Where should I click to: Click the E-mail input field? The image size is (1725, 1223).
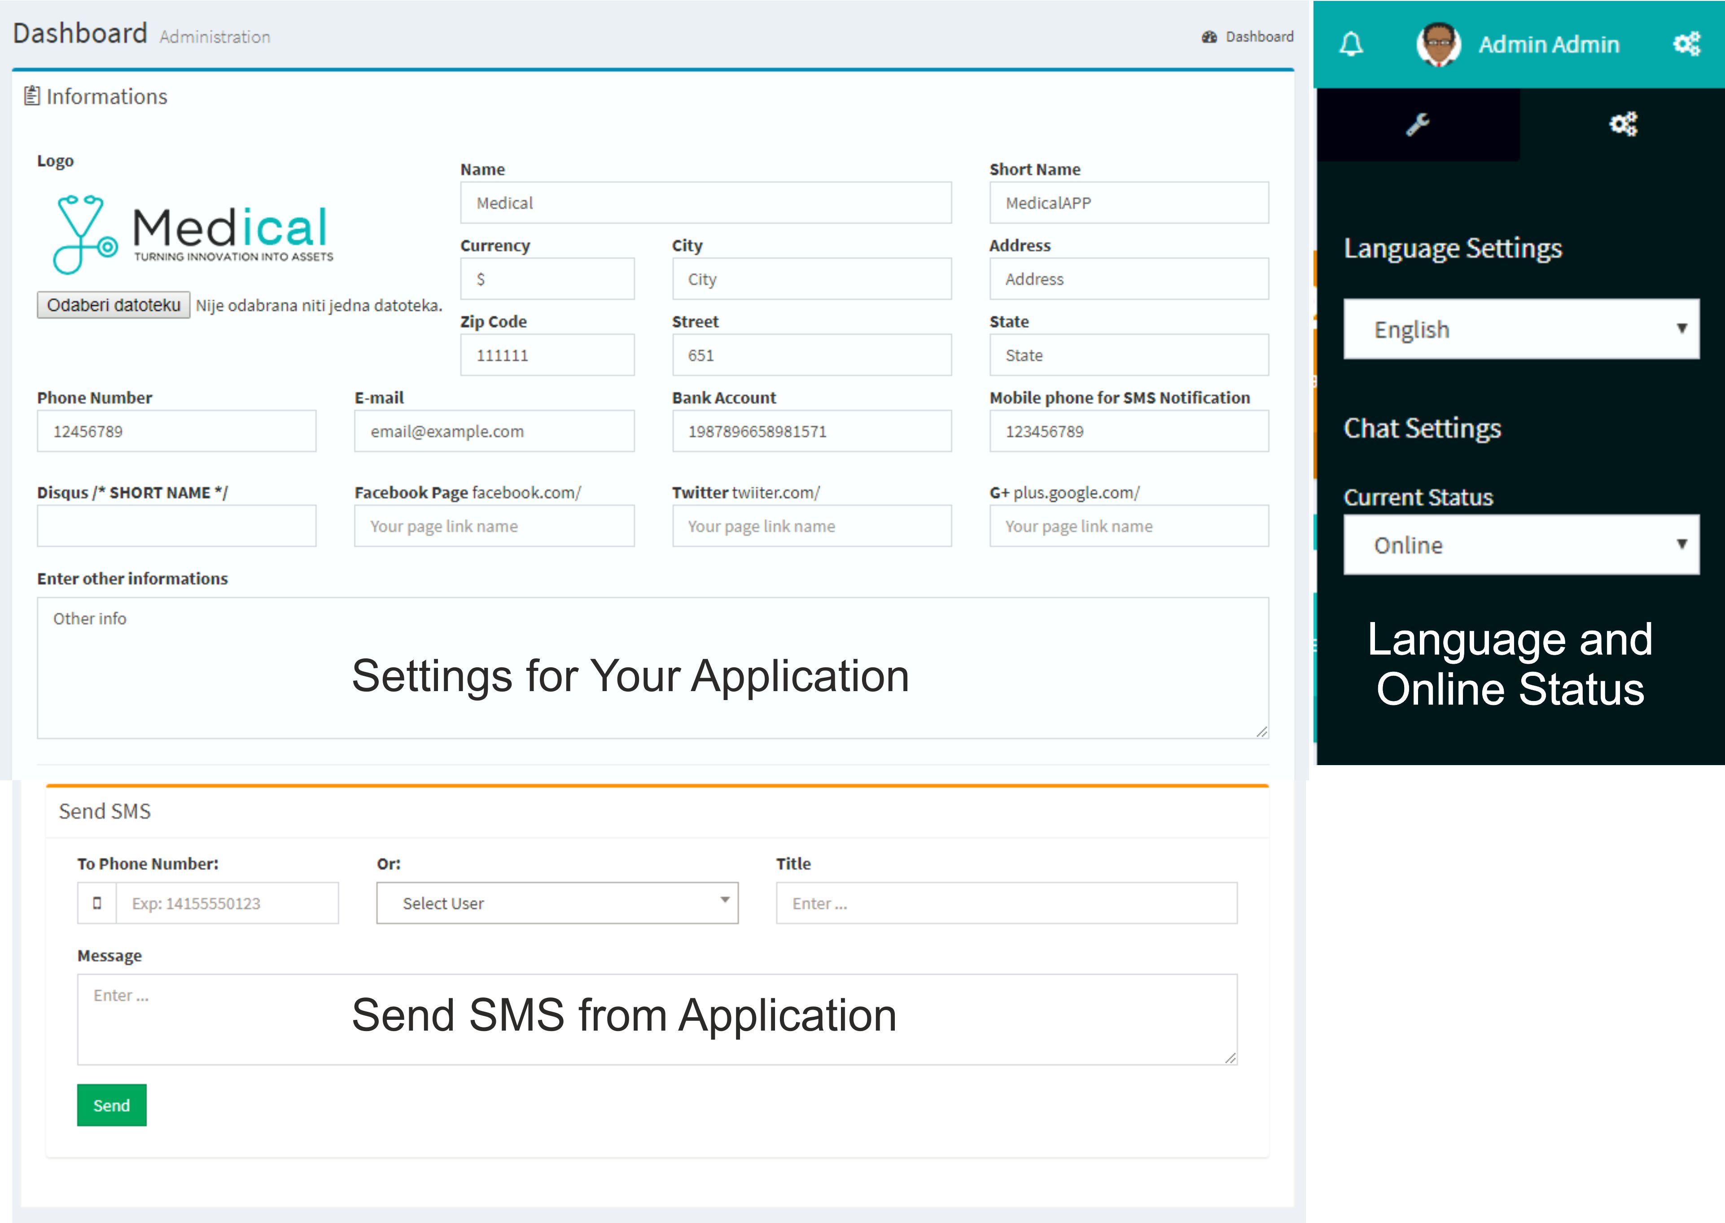(494, 431)
